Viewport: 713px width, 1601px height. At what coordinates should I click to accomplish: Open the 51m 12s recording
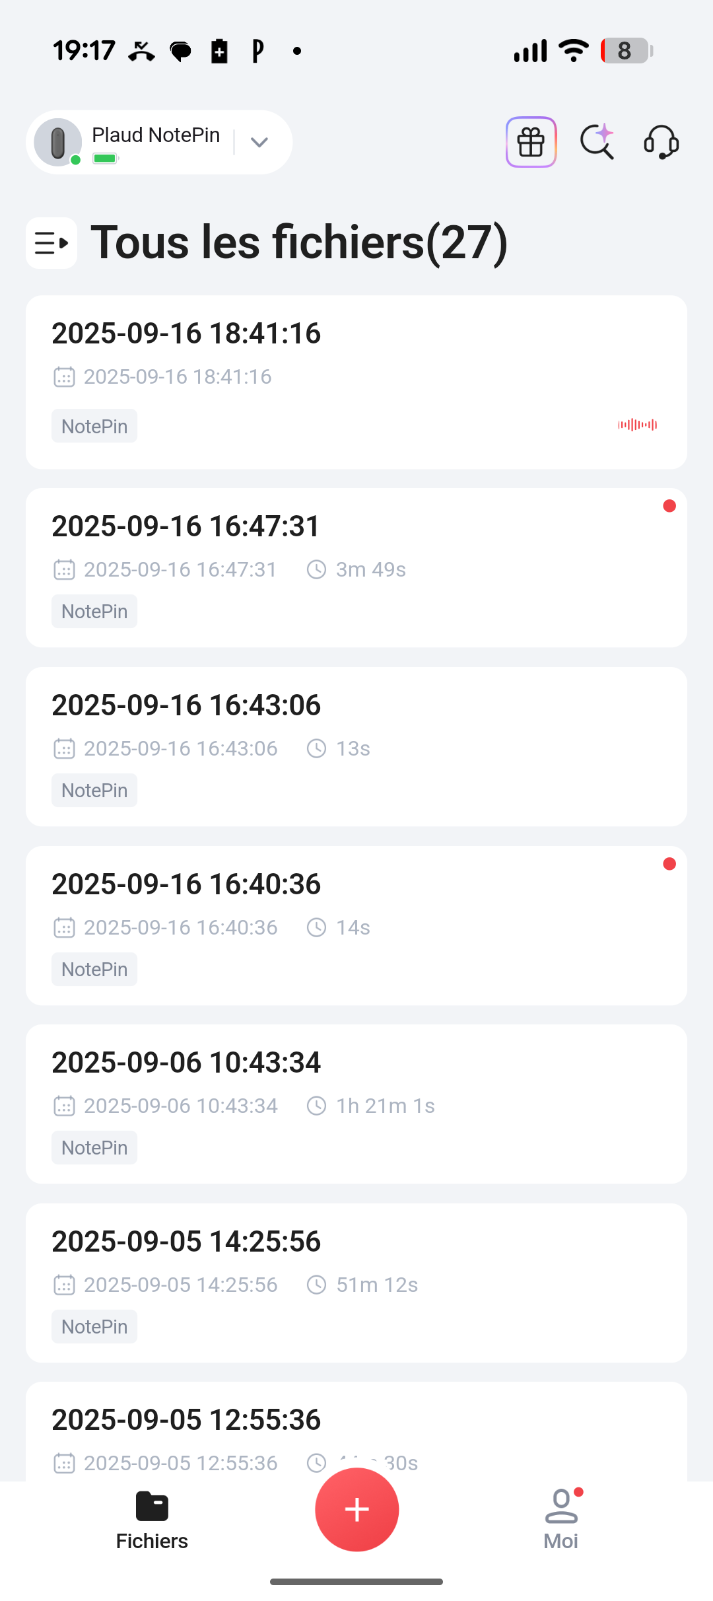(356, 1283)
